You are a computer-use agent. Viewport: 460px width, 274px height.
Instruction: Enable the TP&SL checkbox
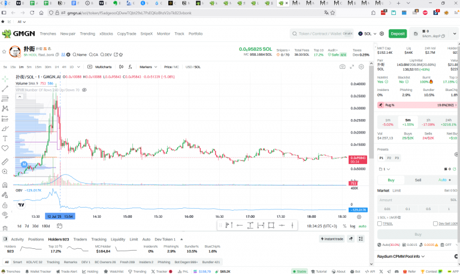click(x=380, y=224)
